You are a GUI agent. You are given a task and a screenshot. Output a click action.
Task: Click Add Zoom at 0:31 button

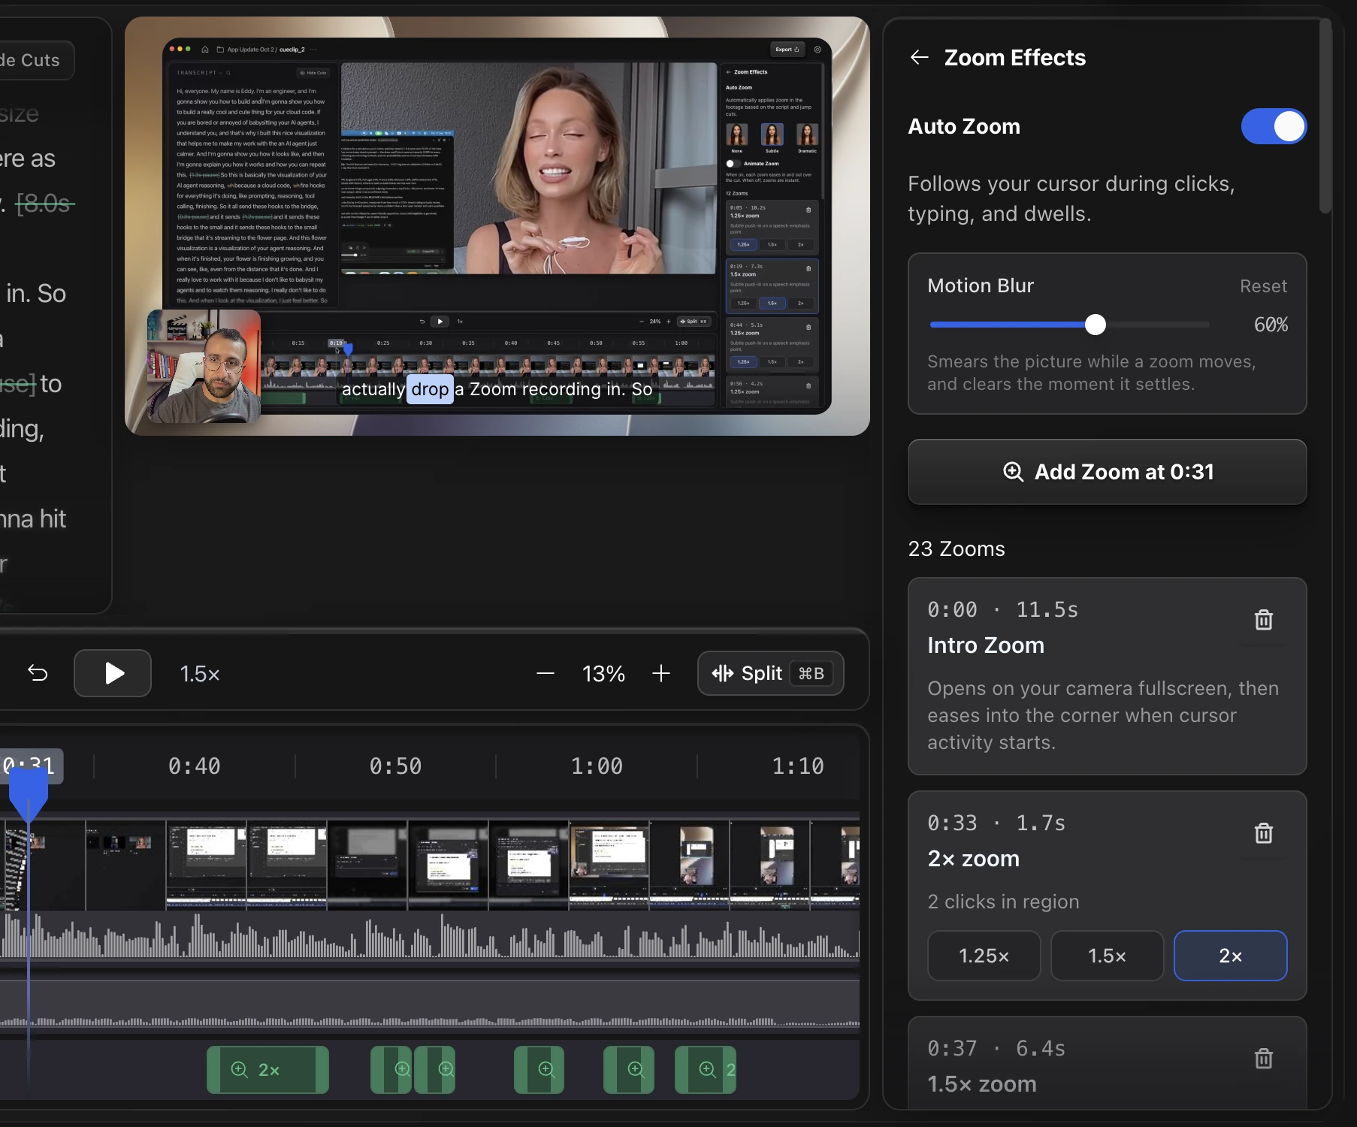click(1107, 472)
